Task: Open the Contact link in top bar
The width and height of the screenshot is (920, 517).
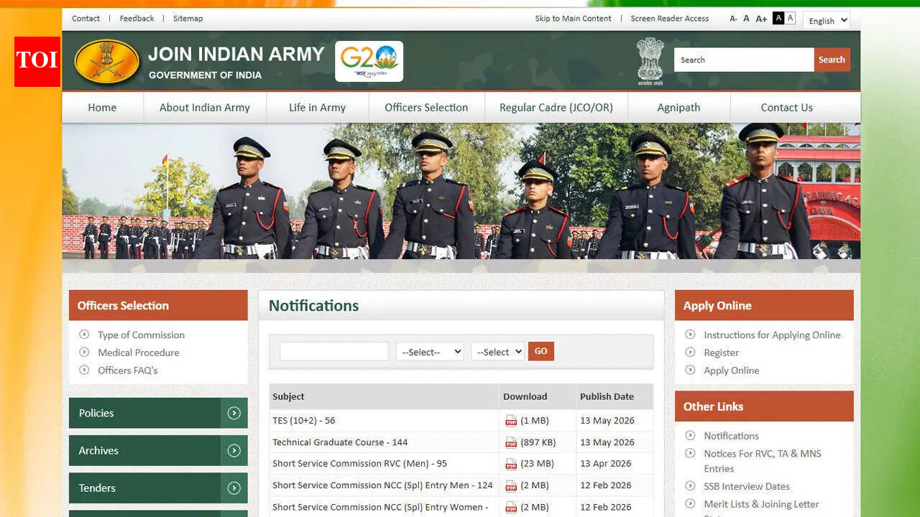Action: click(x=86, y=19)
